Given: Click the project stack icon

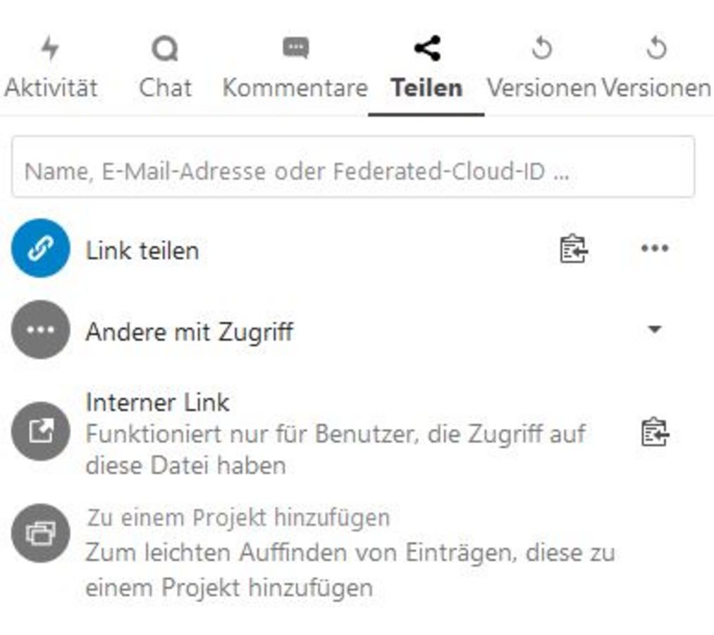Looking at the screenshot, I should (40, 533).
